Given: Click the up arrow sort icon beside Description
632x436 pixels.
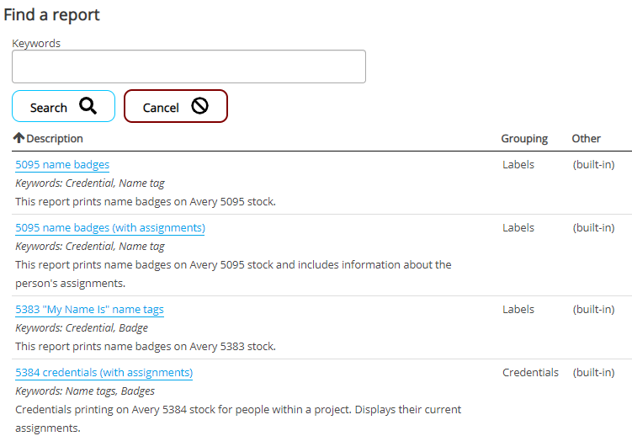Looking at the screenshot, I should pos(19,138).
